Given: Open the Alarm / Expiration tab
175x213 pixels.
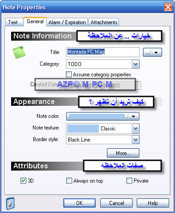Looking at the screenshot, I should [67, 22].
